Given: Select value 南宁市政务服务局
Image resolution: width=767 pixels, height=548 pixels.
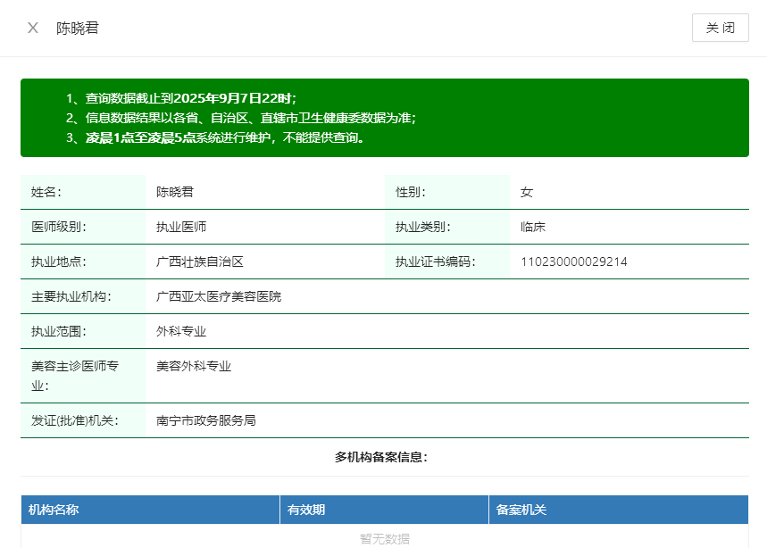Looking at the screenshot, I should click(x=206, y=420).
